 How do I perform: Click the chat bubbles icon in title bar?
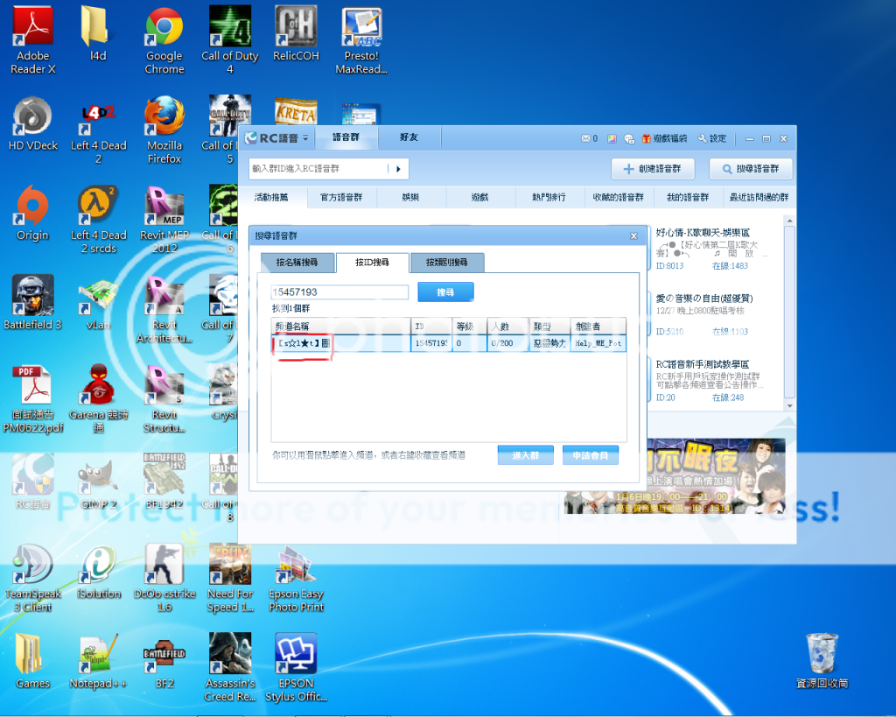(629, 138)
